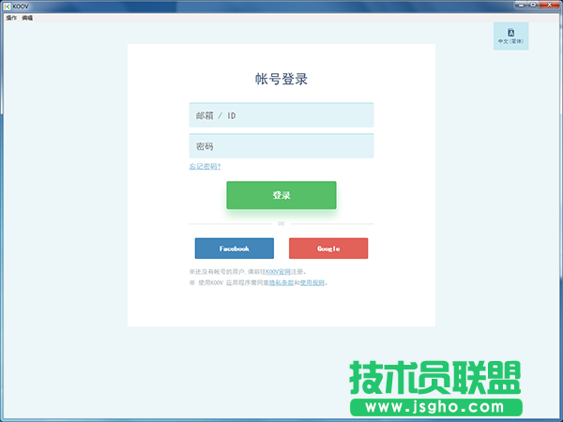Viewport: 563px width, 422px height.
Task: Click the KOOV app icon in title bar
Action: pos(7,7)
